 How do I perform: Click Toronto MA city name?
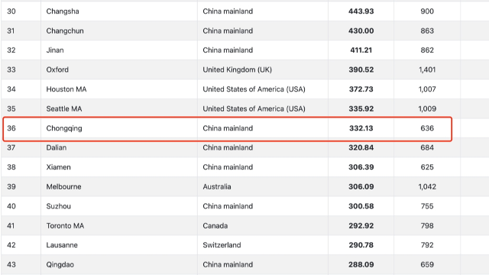(x=65, y=226)
